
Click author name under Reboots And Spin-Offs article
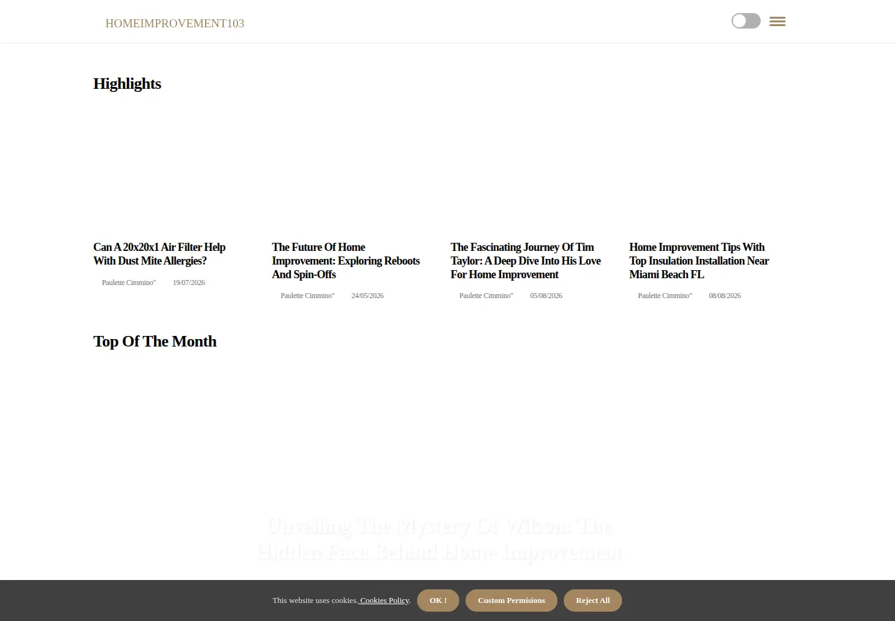[x=308, y=296]
